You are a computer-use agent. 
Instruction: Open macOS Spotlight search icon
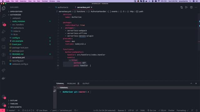click(x=190, y=1)
